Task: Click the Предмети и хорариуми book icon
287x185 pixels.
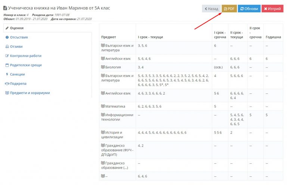Action: pos(7,93)
